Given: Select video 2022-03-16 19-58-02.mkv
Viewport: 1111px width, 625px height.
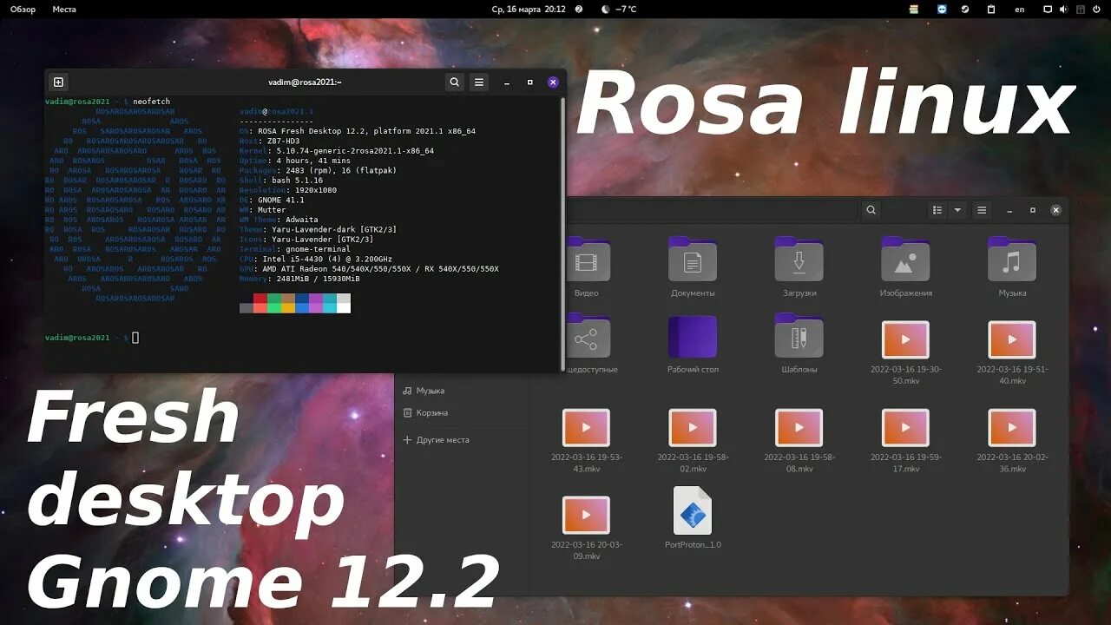Looking at the screenshot, I should pos(693,441).
